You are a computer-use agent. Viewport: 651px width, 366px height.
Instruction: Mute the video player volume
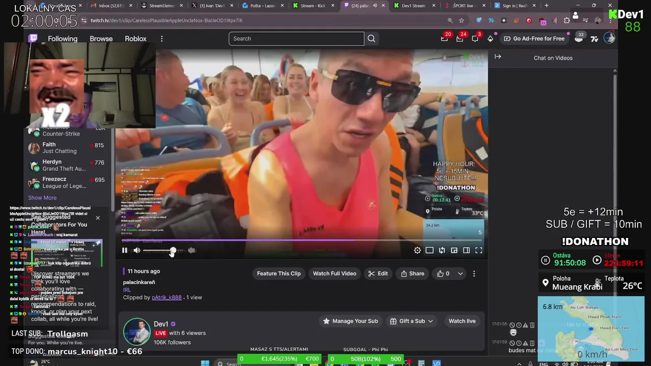click(x=137, y=250)
